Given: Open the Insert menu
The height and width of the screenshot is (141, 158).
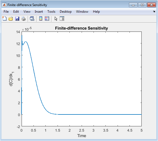Looking at the screenshot, I should click(x=39, y=12).
